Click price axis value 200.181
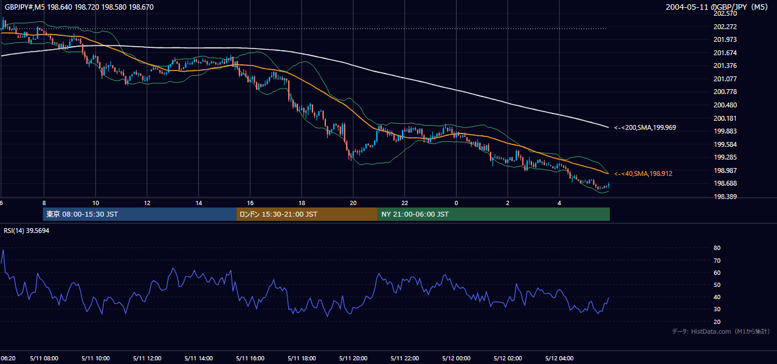Screen dimensions: 777x364 tap(725, 118)
